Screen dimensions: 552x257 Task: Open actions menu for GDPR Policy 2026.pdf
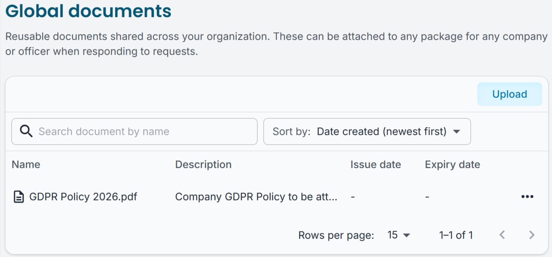(x=527, y=197)
